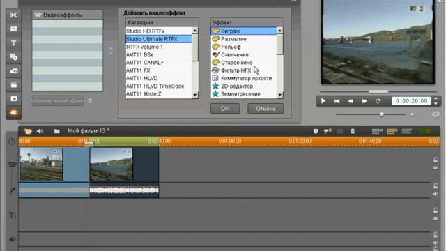Play the preview video

point(323,101)
